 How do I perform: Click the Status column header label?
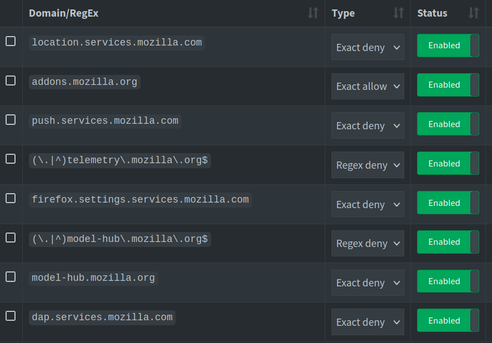432,13
